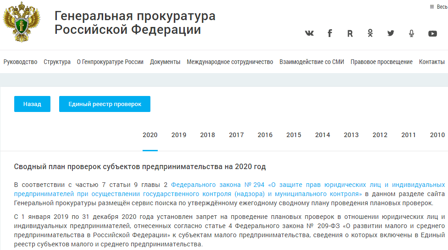Click the microphone podcast icon
This screenshot has width=448, height=250.
[411, 34]
